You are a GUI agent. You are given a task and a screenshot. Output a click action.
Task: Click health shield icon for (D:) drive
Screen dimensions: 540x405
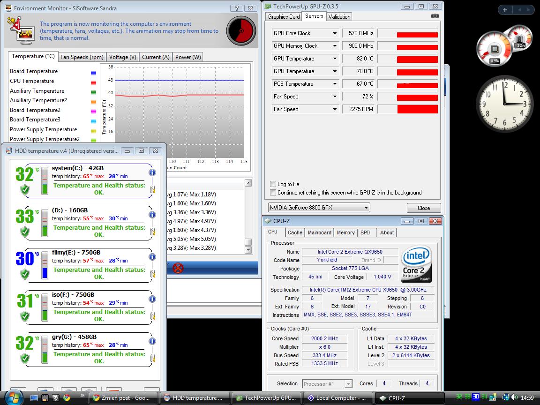click(24, 232)
